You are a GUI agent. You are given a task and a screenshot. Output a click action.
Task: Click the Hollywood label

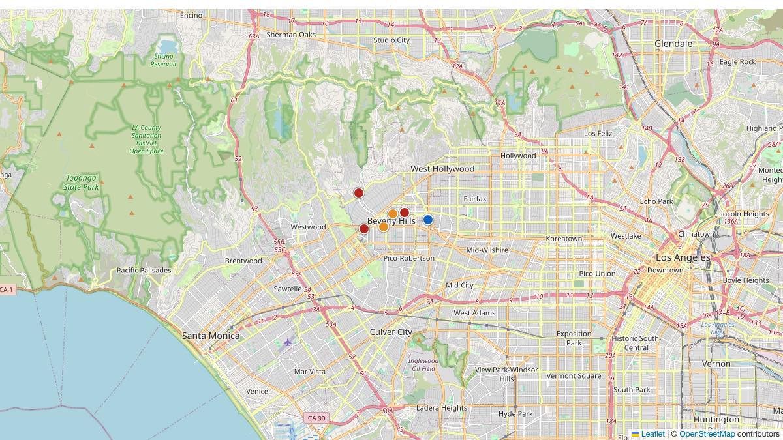(x=518, y=156)
